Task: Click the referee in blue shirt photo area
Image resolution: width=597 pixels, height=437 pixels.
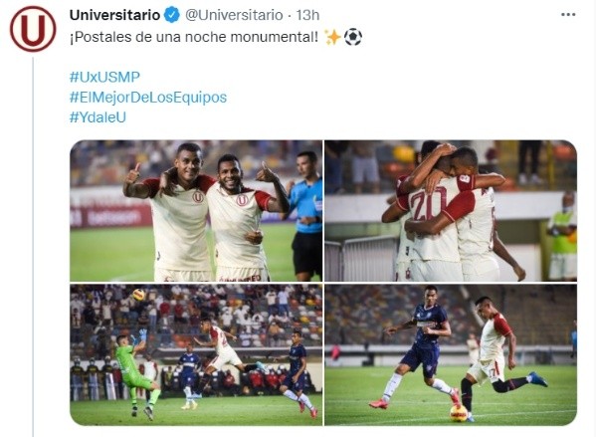Action: pyautogui.click(x=306, y=215)
